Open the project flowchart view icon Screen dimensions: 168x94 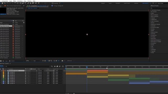coord(24,22)
